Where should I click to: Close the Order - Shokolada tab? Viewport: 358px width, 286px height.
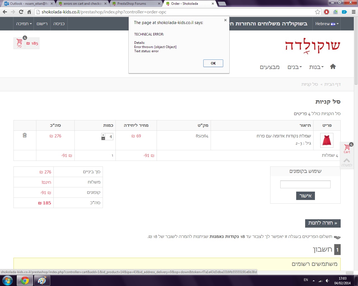213,4
